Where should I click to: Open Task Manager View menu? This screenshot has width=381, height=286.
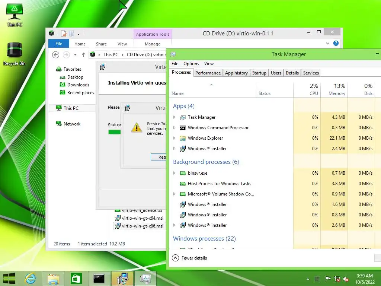coord(209,64)
